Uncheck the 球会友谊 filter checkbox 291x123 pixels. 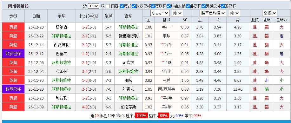[169, 6]
